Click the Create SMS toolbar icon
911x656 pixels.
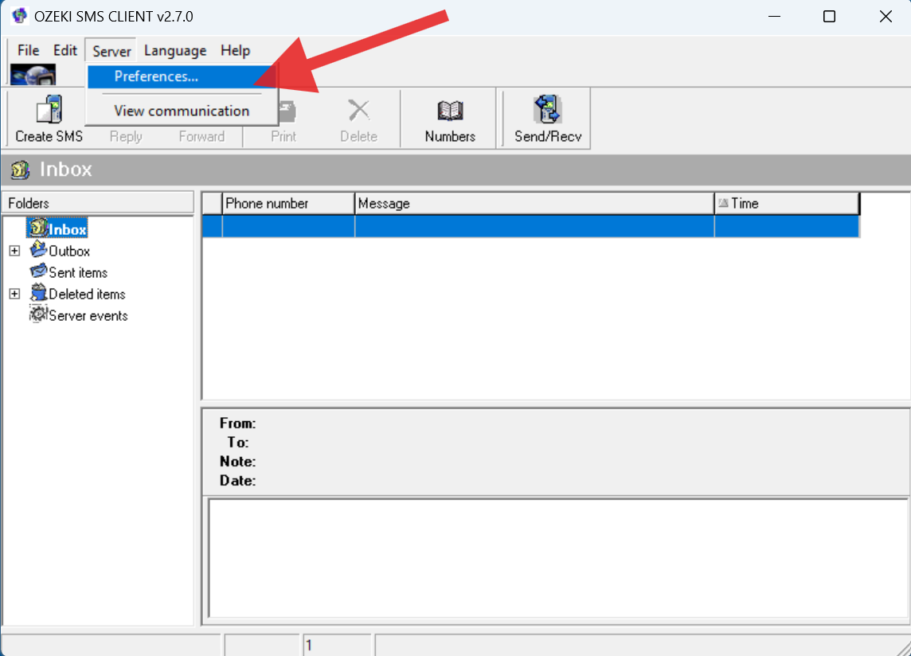pos(48,118)
